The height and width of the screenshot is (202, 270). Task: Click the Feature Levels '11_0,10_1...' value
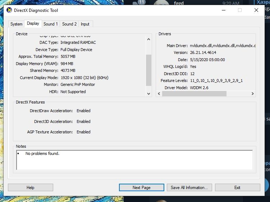pyautogui.click(x=216, y=81)
